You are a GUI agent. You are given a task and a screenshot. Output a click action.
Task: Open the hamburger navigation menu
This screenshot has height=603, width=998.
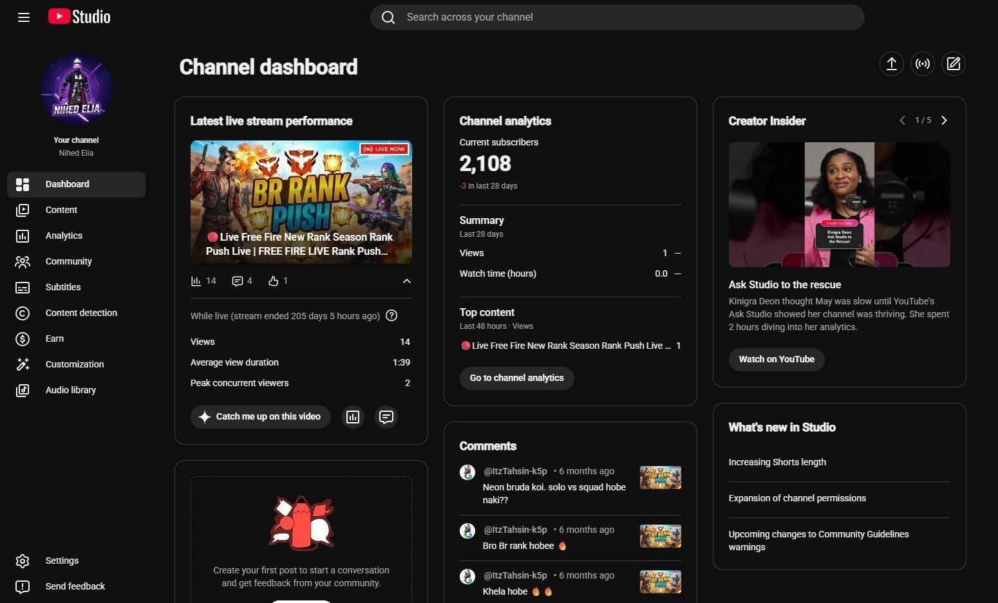[x=24, y=17]
